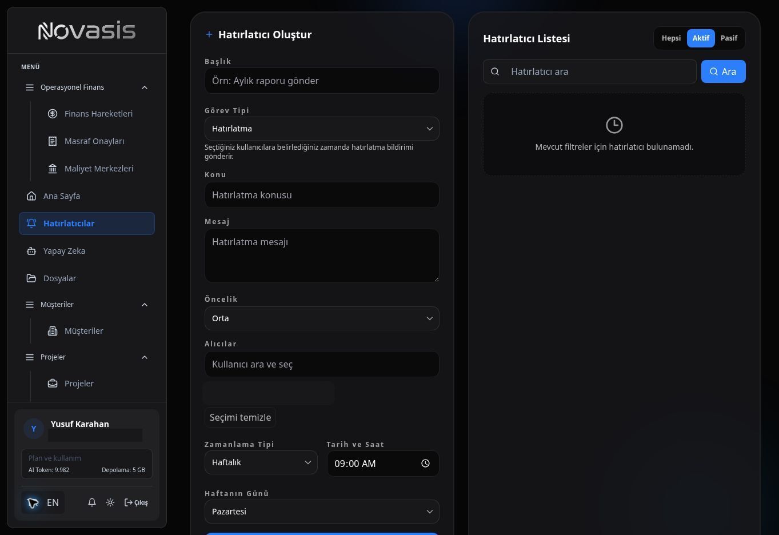Open notifications bell in user panel

(91, 502)
